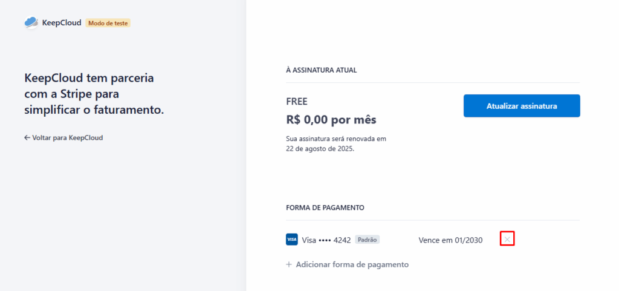Go back via Voltar para KeepCloud

pos(63,138)
